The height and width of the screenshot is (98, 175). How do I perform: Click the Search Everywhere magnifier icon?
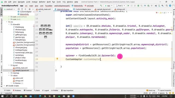click(x=167, y=5)
